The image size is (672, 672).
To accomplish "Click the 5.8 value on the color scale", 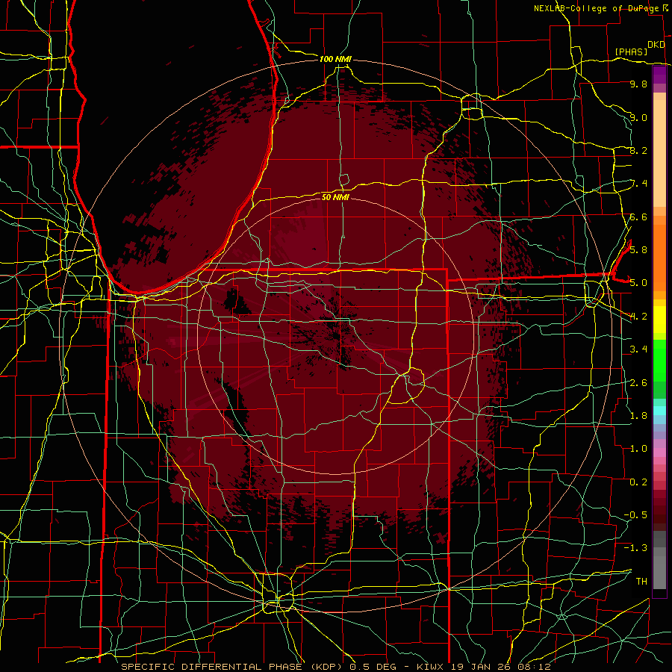I will pos(638,249).
